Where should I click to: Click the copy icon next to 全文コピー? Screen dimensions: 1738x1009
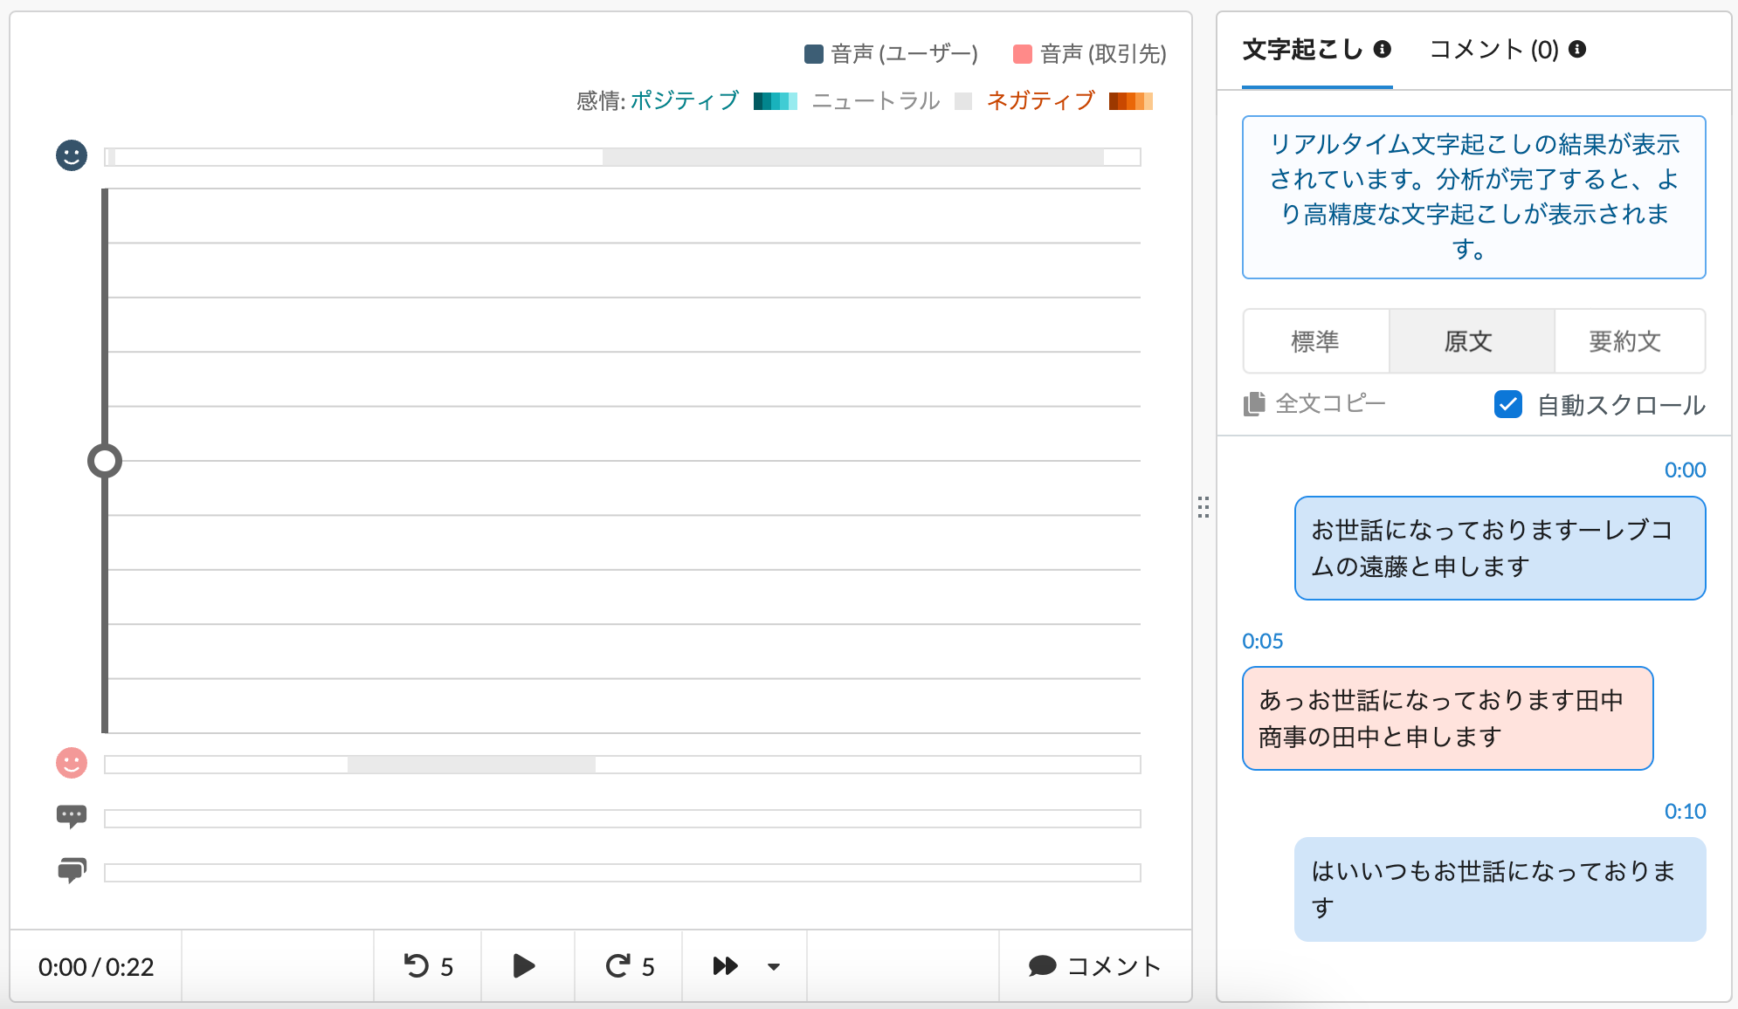[1254, 403]
